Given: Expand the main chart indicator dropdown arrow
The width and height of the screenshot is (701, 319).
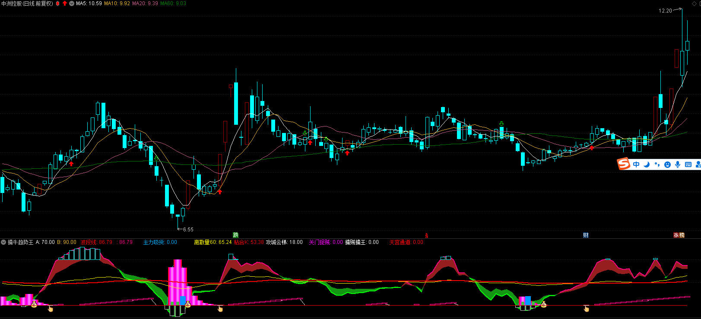Looking at the screenshot, I should pos(72,3).
